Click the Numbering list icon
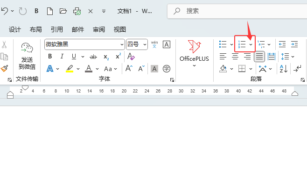This screenshot has width=307, height=172. (x=242, y=44)
